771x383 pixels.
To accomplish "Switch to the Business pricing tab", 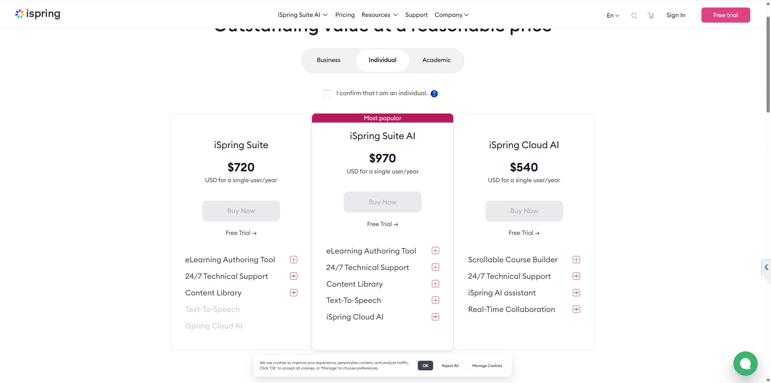I will pyautogui.click(x=328, y=60).
